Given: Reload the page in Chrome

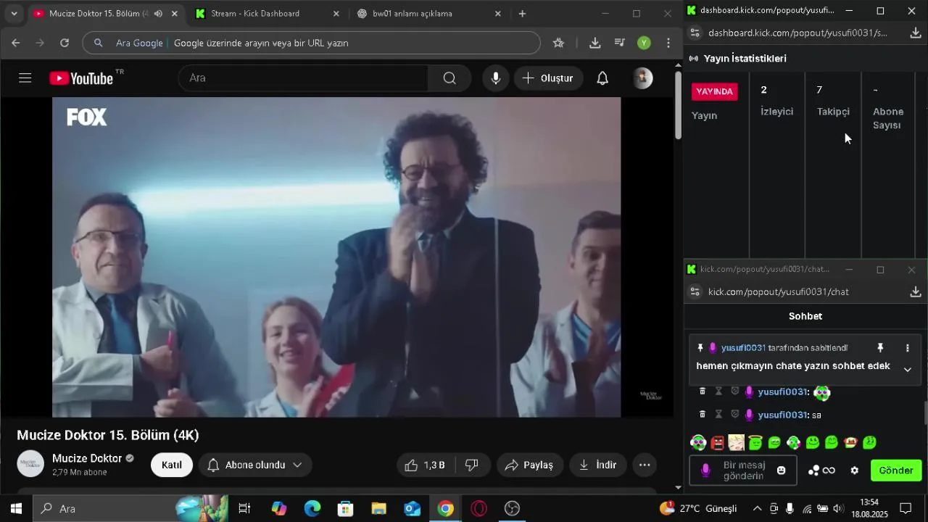Looking at the screenshot, I should [65, 43].
